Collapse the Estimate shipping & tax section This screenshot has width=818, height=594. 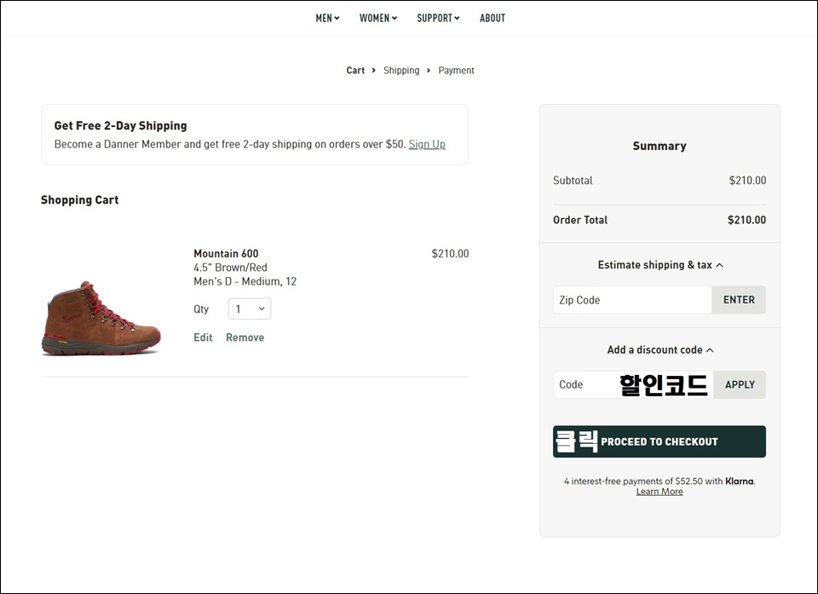click(x=660, y=265)
